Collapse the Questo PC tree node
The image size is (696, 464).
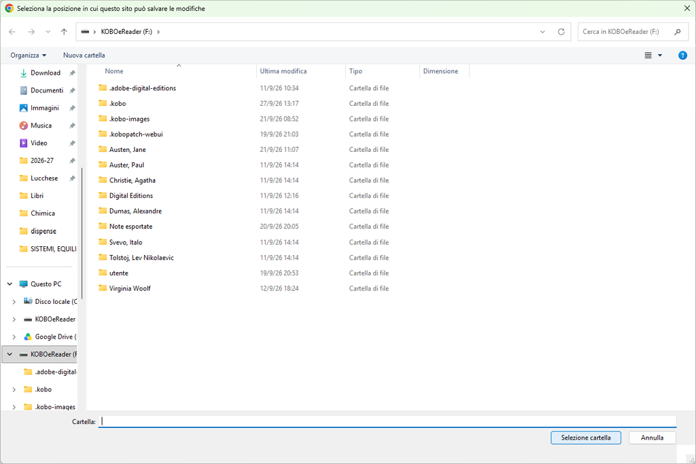tap(10, 284)
